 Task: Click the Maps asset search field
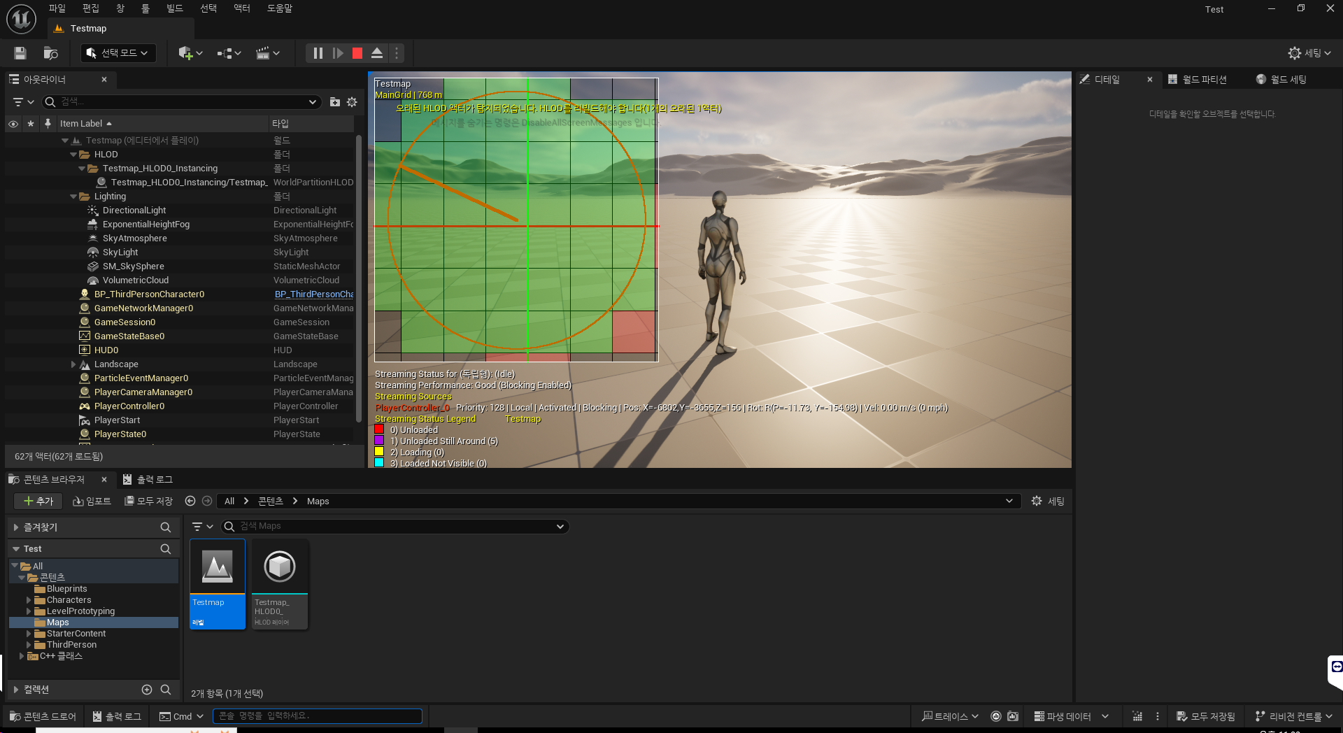pyautogui.click(x=395, y=527)
